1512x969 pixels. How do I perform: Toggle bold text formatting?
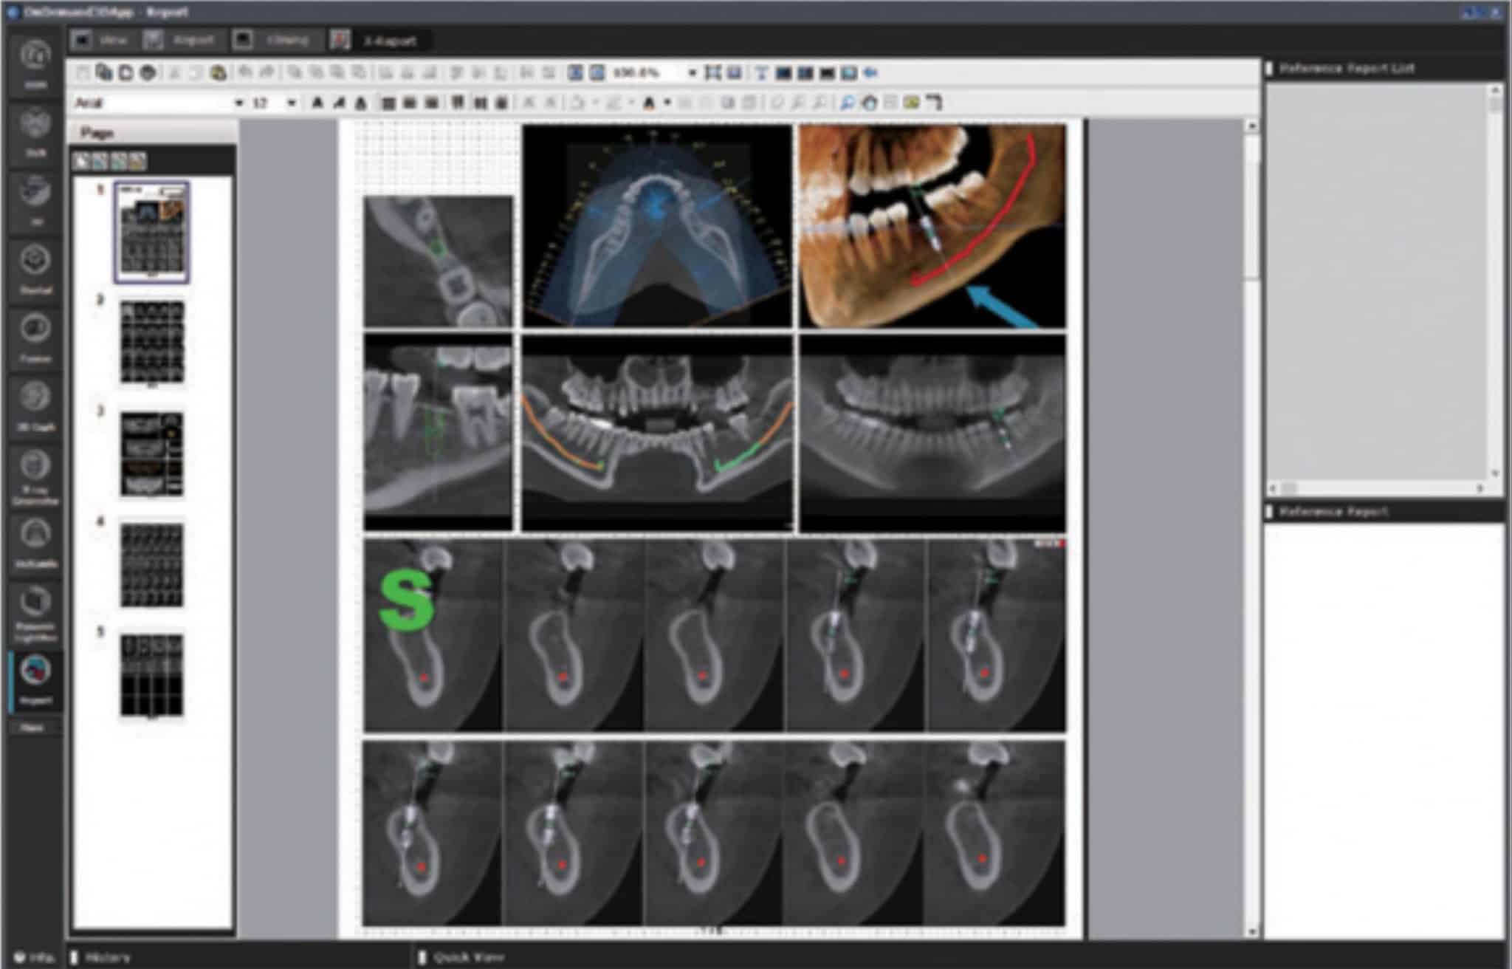tap(316, 102)
